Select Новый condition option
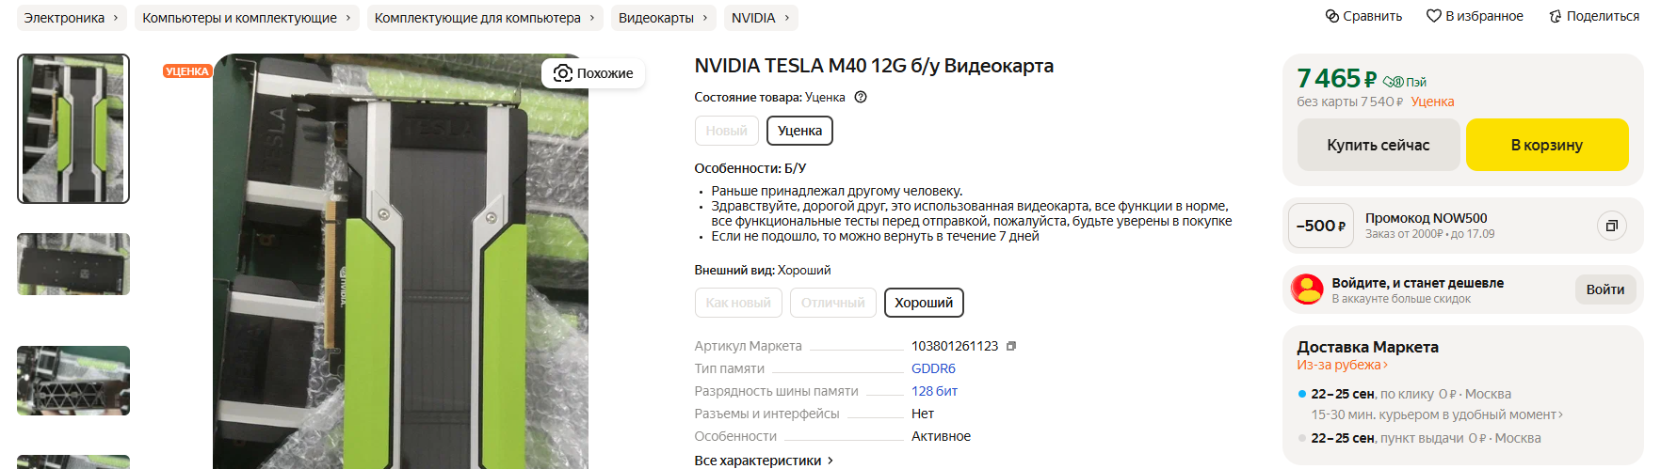The width and height of the screenshot is (1677, 469). point(727,131)
